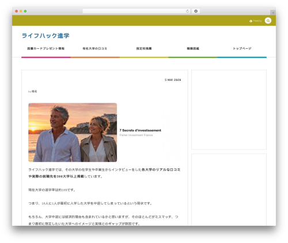
Task: Open the 図書カードプレゼント情報 menu item
Action: (x=46, y=49)
